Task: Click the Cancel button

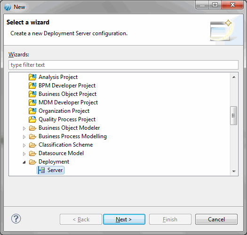Action: tap(216, 219)
